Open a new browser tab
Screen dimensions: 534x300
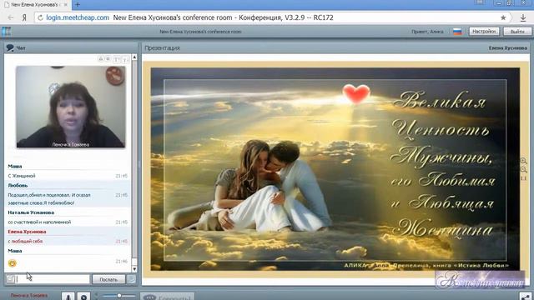78,5
